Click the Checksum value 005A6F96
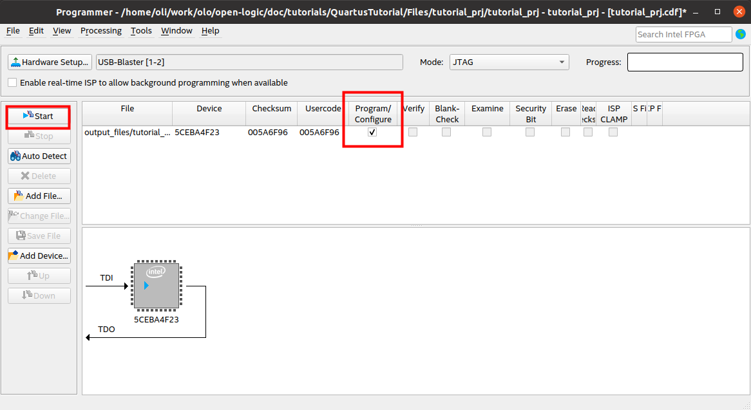Image resolution: width=751 pixels, height=410 pixels. 268,133
